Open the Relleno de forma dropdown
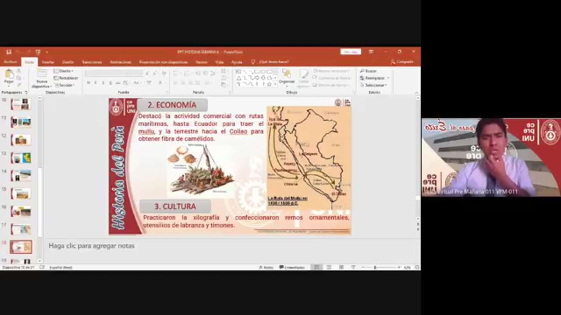 pyautogui.click(x=331, y=71)
